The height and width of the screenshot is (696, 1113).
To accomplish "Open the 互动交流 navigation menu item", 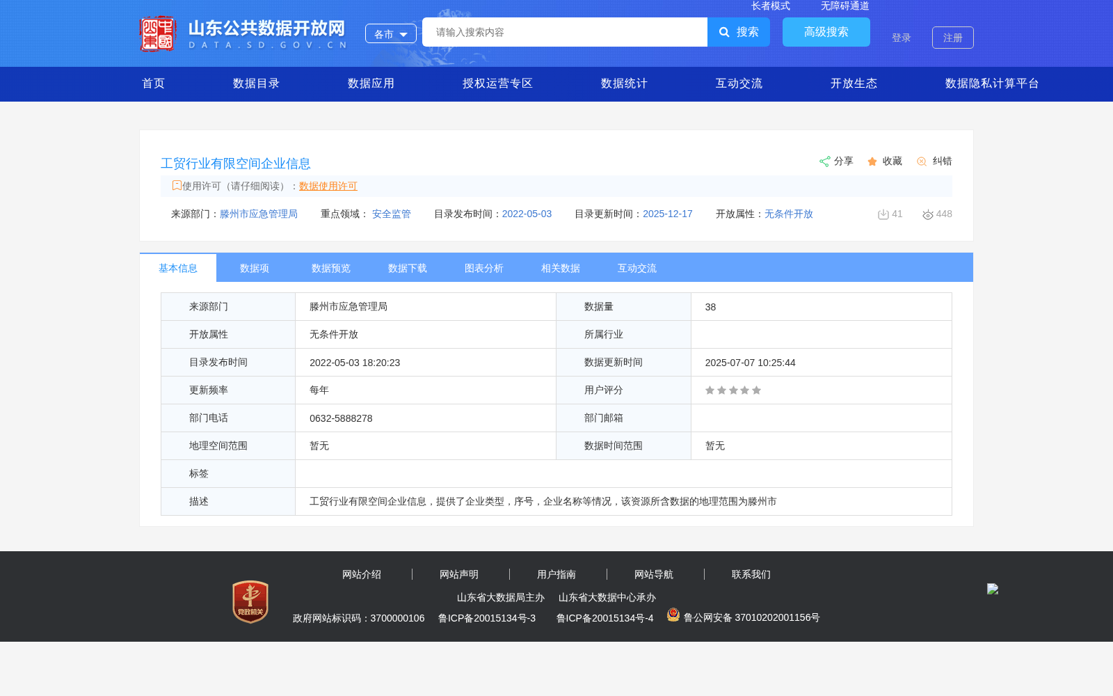I will coord(739,84).
